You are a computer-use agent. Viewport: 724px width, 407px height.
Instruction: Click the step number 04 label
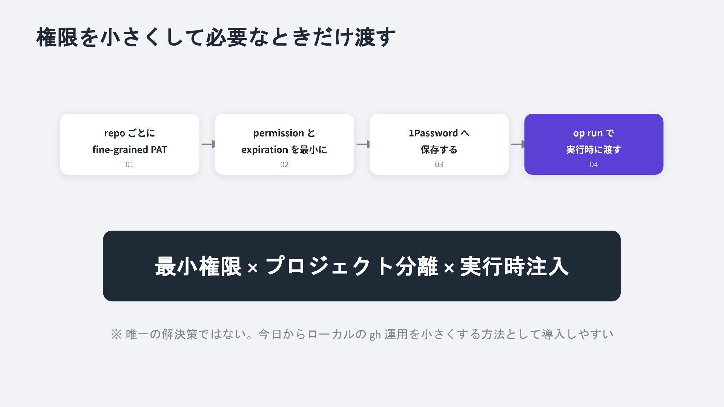coord(594,164)
